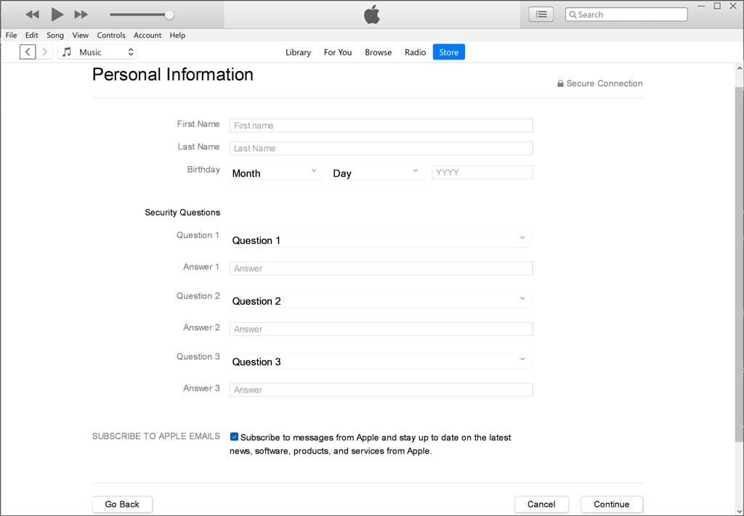Screen dimensions: 744x516
Task: Focus the Search field
Action: (626, 15)
